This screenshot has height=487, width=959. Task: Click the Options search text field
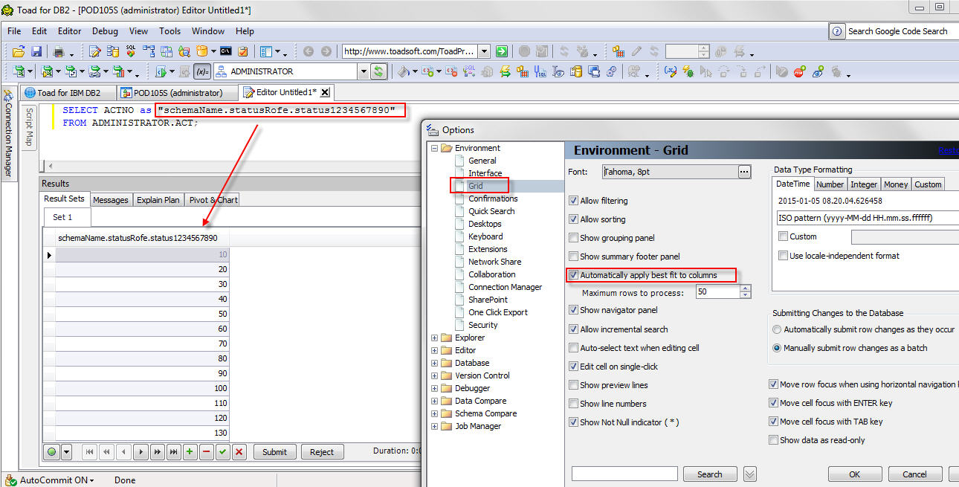624,474
